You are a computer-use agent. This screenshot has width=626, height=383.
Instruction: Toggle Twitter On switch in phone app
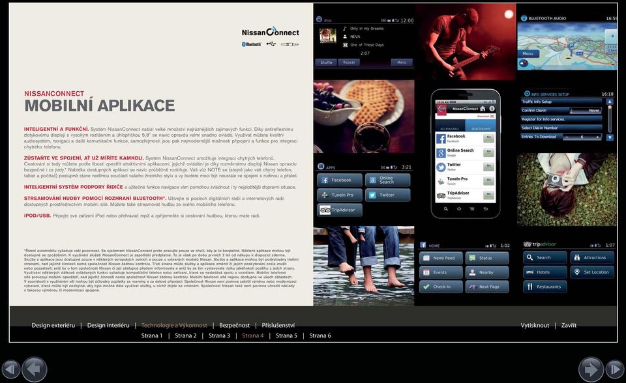488,166
